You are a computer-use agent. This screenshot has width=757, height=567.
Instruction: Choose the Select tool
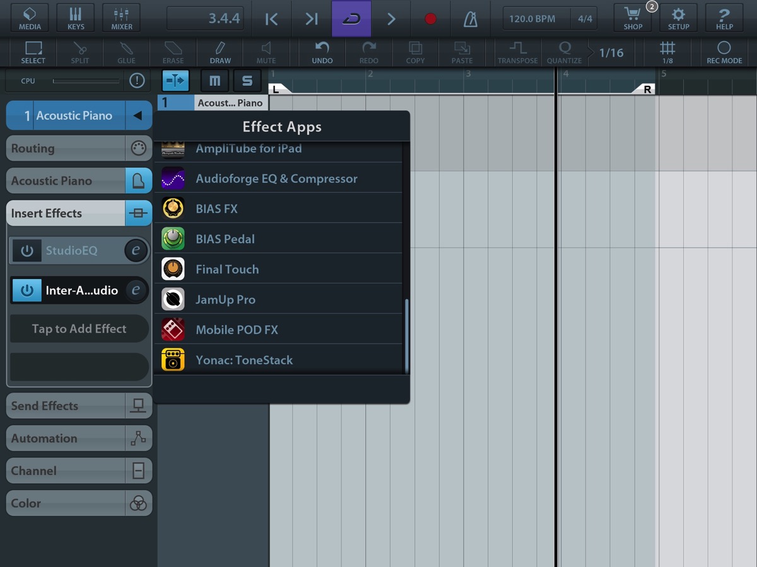33,52
